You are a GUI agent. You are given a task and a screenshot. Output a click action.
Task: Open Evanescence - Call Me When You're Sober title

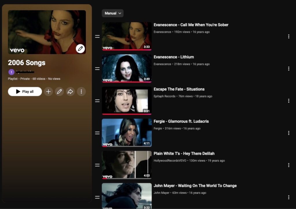coord(191,25)
